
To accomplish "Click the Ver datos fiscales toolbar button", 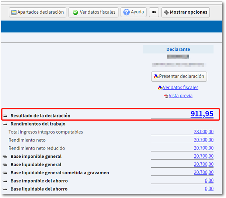I will 93,12.
